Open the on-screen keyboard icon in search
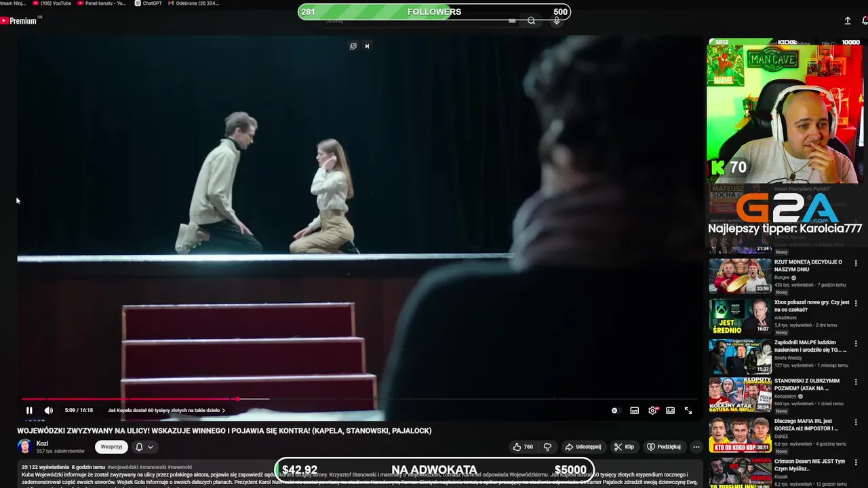868x488 pixels. tap(512, 21)
